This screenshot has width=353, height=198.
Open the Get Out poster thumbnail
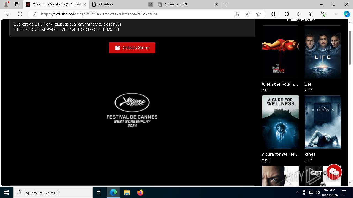tap(323, 176)
